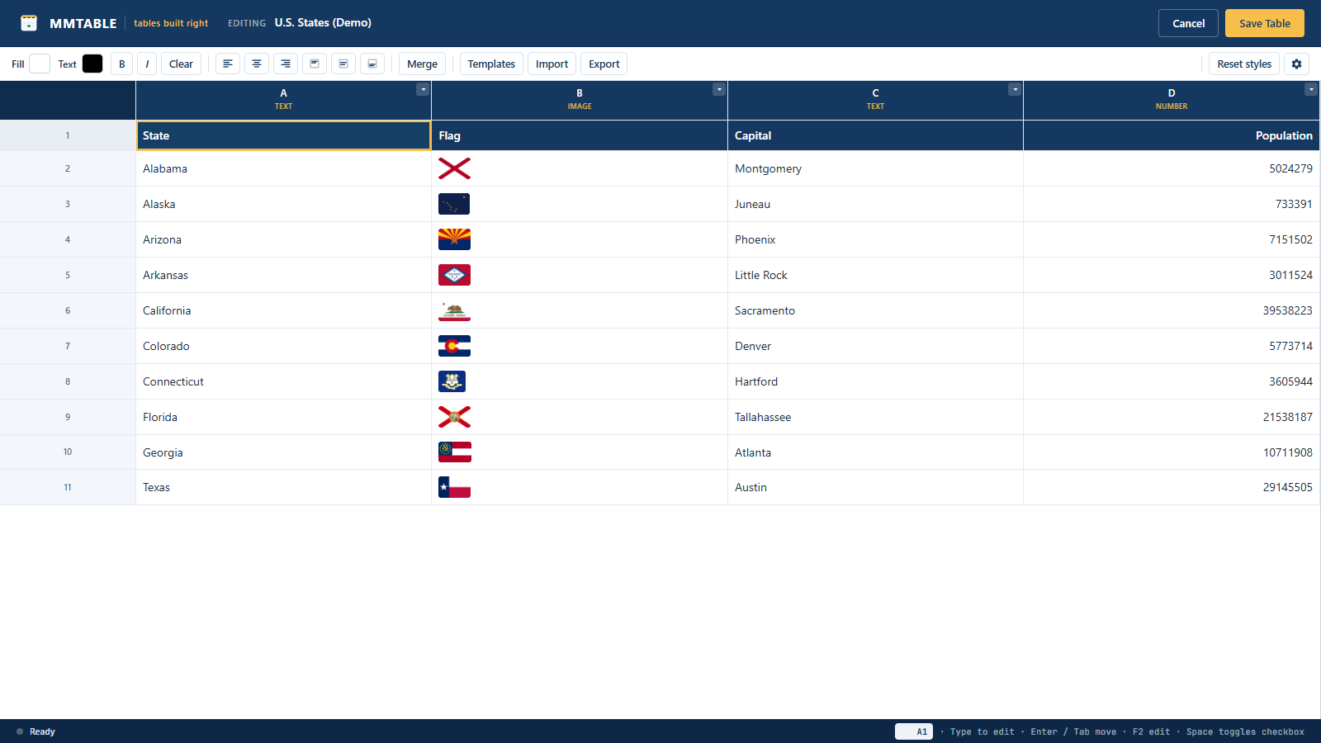
Task: Select column D NUMBER header
Action: click(1172, 99)
